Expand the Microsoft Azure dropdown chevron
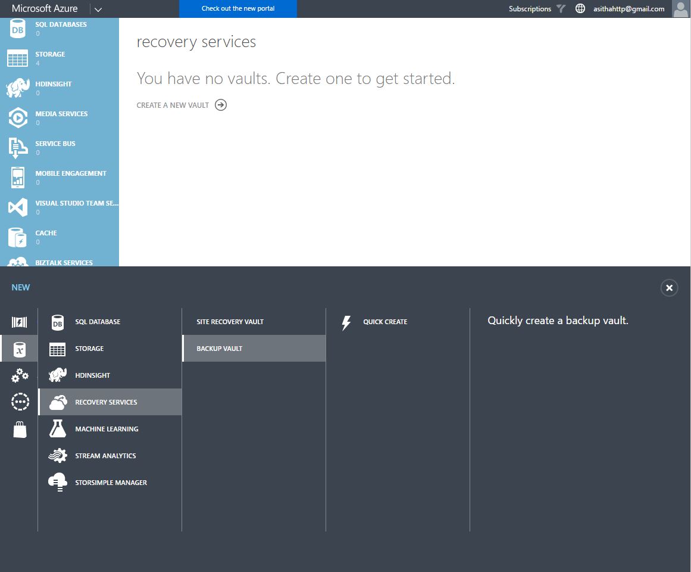Image resolution: width=691 pixels, height=572 pixels. [98, 10]
